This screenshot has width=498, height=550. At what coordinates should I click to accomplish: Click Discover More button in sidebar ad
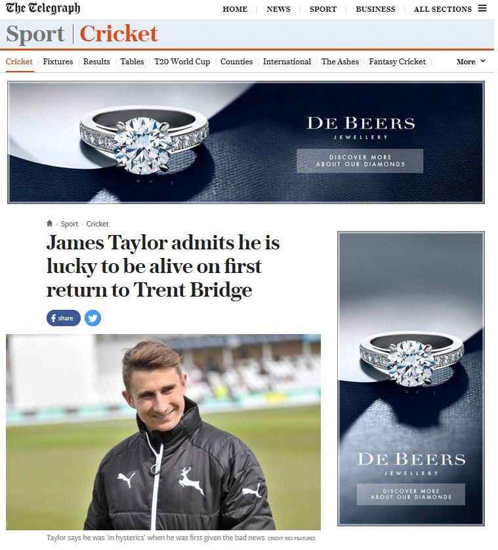[411, 494]
